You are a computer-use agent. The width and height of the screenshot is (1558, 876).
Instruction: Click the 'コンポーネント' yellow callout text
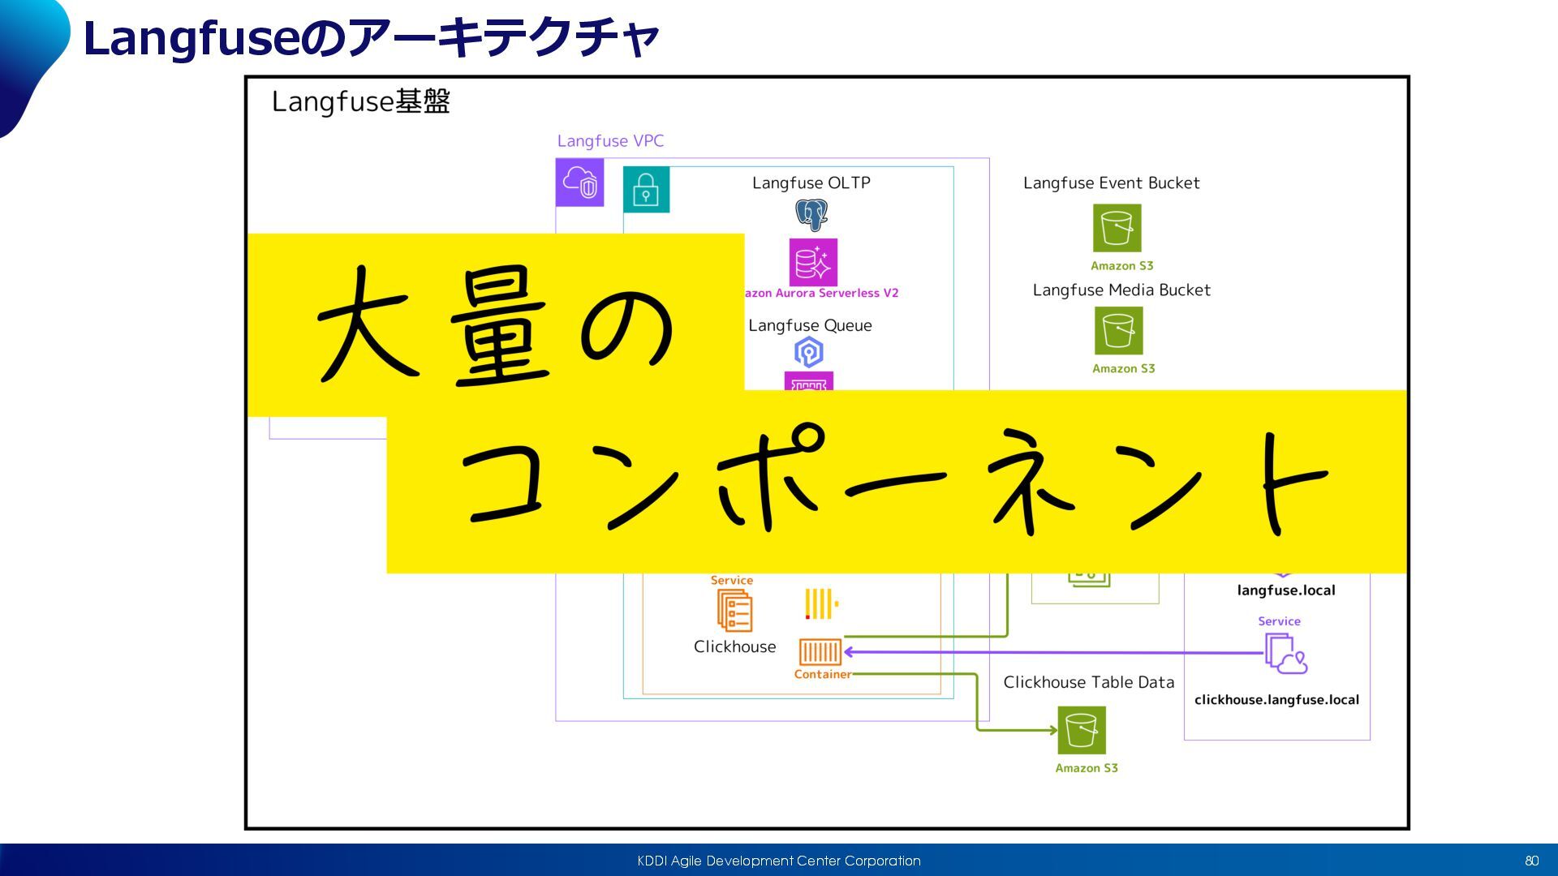tap(894, 481)
